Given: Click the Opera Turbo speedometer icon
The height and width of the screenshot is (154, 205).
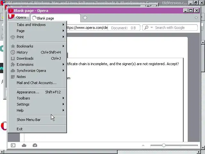Looking at the screenshot, I should pyautogui.click(x=35, y=145).
